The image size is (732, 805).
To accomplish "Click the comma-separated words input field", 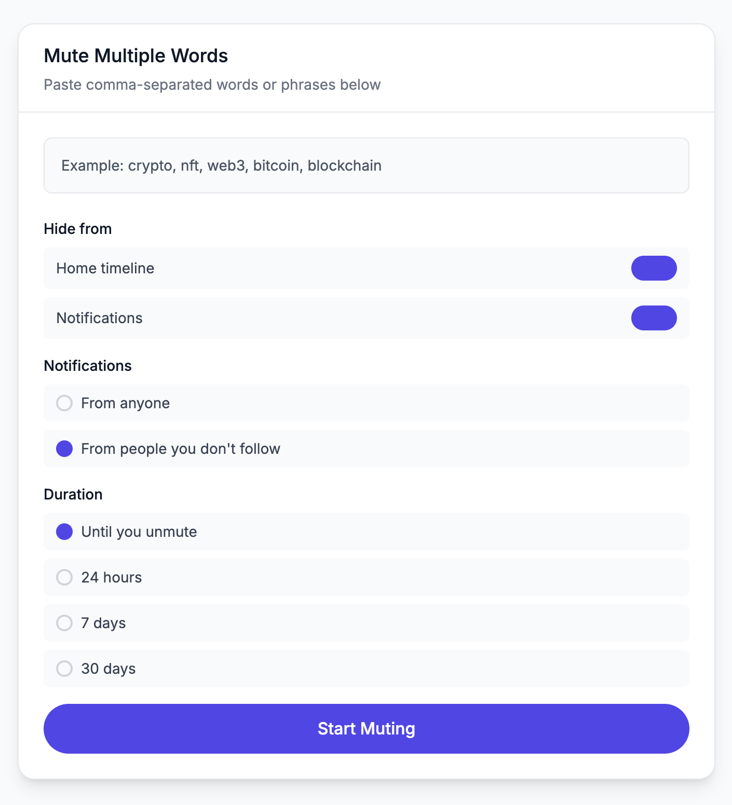I will [366, 165].
